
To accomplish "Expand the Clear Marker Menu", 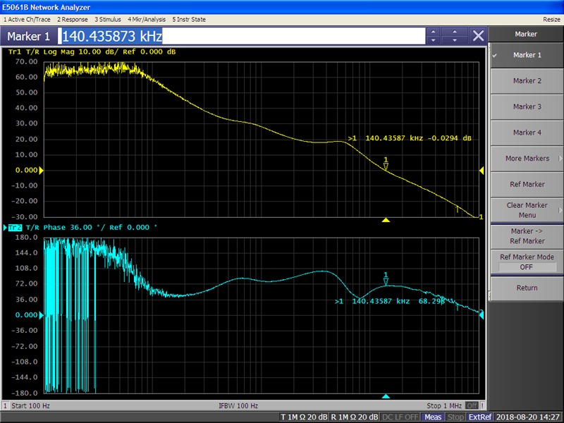I will click(x=527, y=210).
